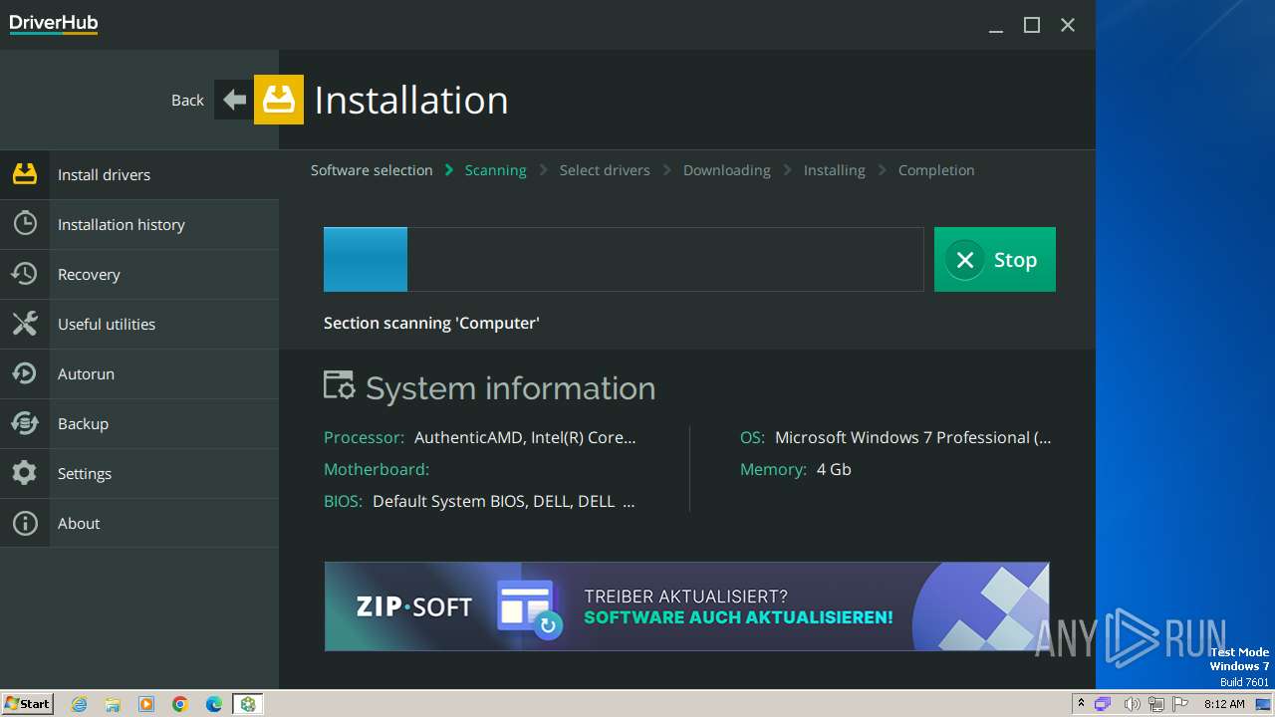Click the System information icon
The image size is (1275, 717).
point(339,386)
